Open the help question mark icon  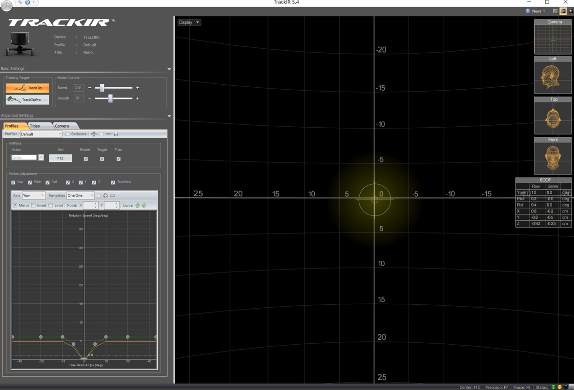[x=27, y=2]
